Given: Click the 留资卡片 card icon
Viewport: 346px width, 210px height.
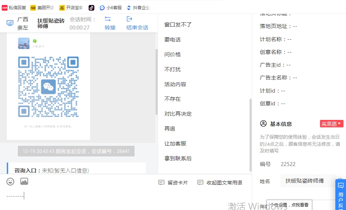Looking at the screenshot, I should click(x=161, y=183).
